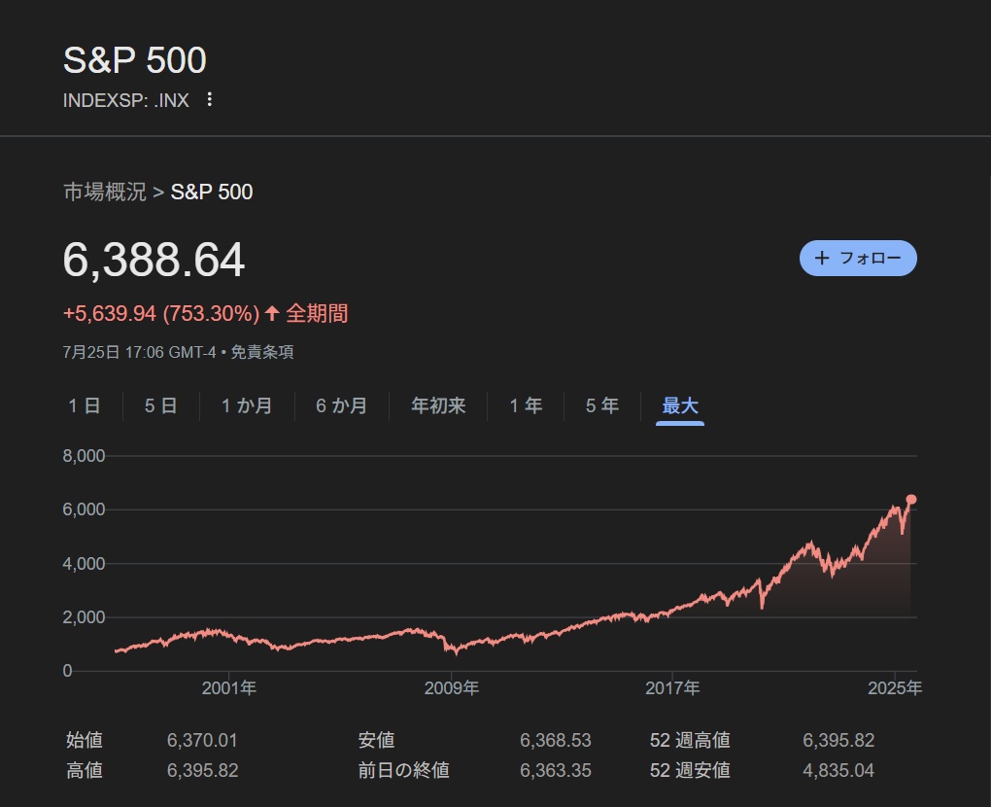This screenshot has height=807, width=991.
Task: Click the latest data point on the chart
Action: click(x=910, y=500)
